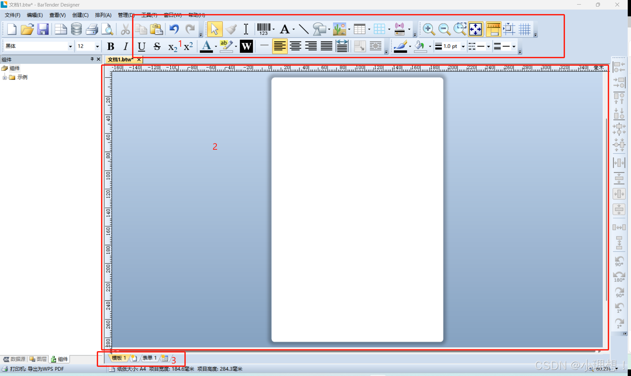631x376 pixels.
Task: Click the barcode creation tool icon
Action: click(264, 29)
